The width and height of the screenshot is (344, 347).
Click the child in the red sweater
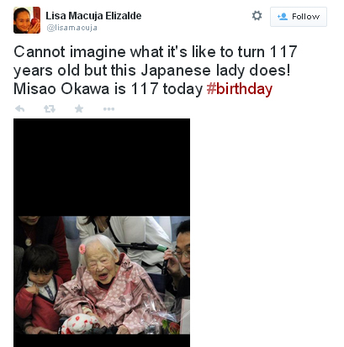coord(38,288)
